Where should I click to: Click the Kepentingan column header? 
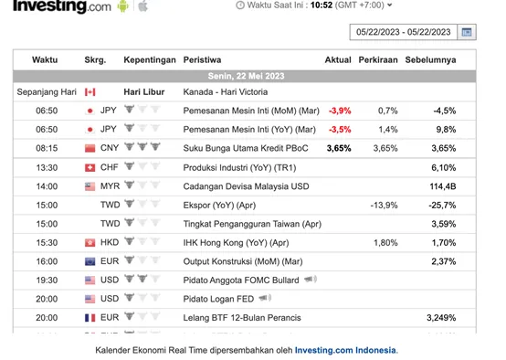(150, 60)
